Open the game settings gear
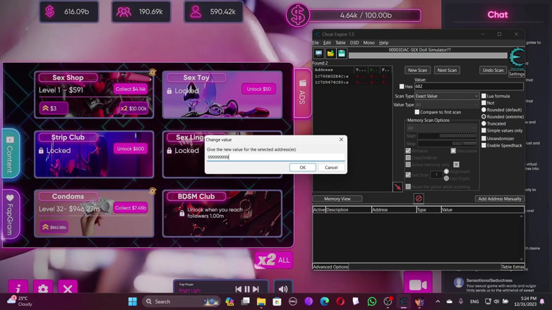 [x=43, y=289]
